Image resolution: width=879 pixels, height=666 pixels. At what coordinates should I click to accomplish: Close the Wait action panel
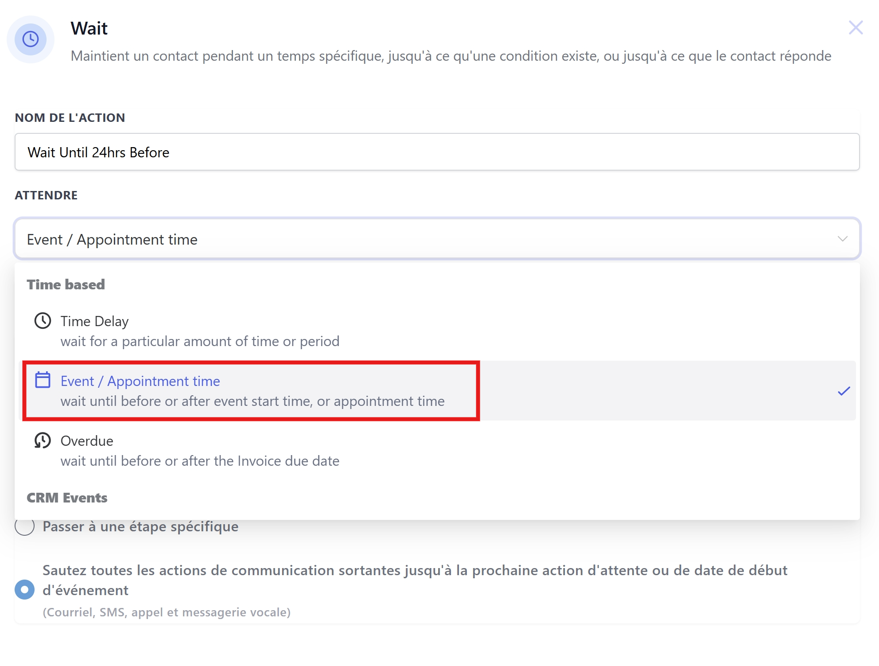[856, 27]
